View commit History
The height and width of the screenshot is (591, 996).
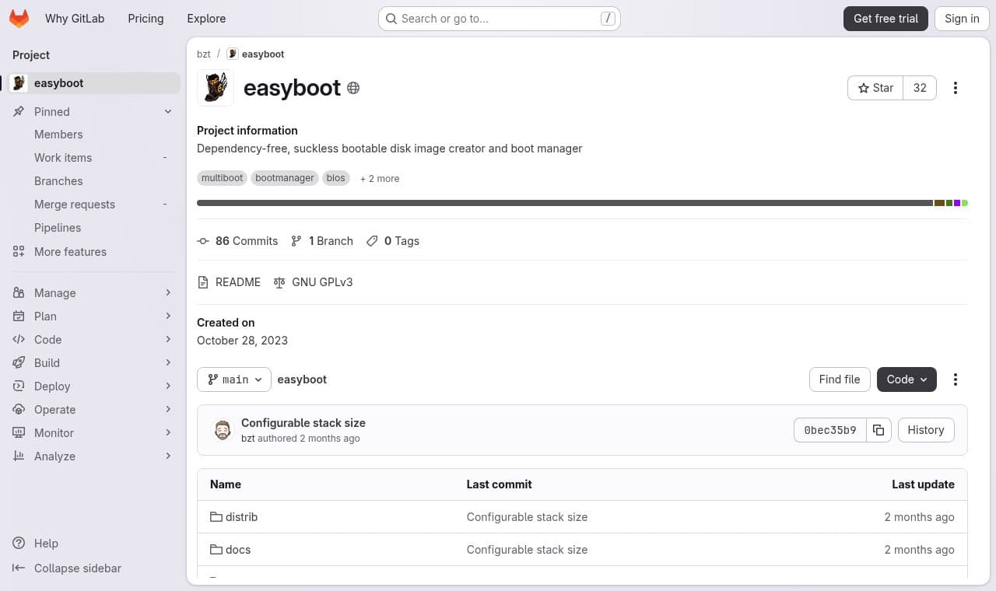pos(925,430)
